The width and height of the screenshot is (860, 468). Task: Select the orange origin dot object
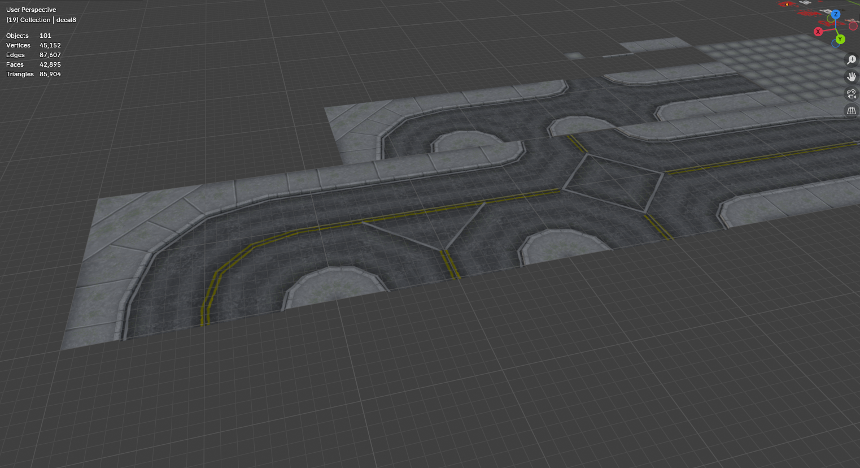[787, 5]
